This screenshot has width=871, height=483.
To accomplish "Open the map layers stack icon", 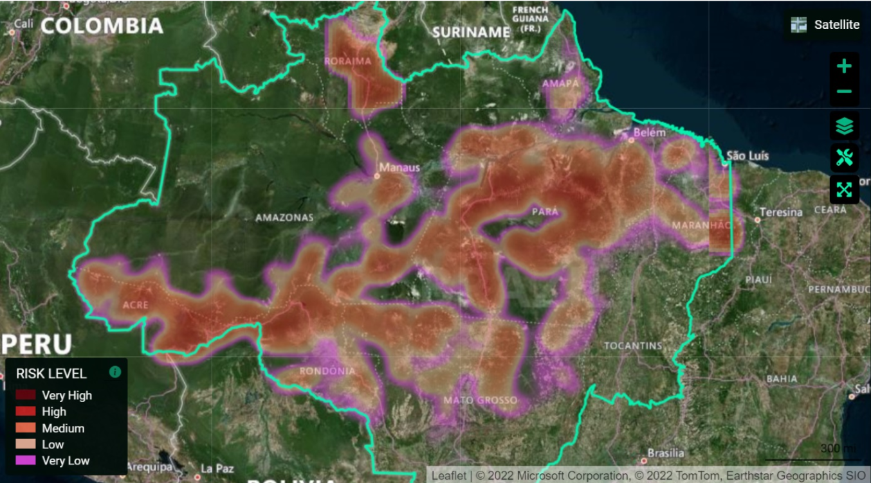I will 844,125.
